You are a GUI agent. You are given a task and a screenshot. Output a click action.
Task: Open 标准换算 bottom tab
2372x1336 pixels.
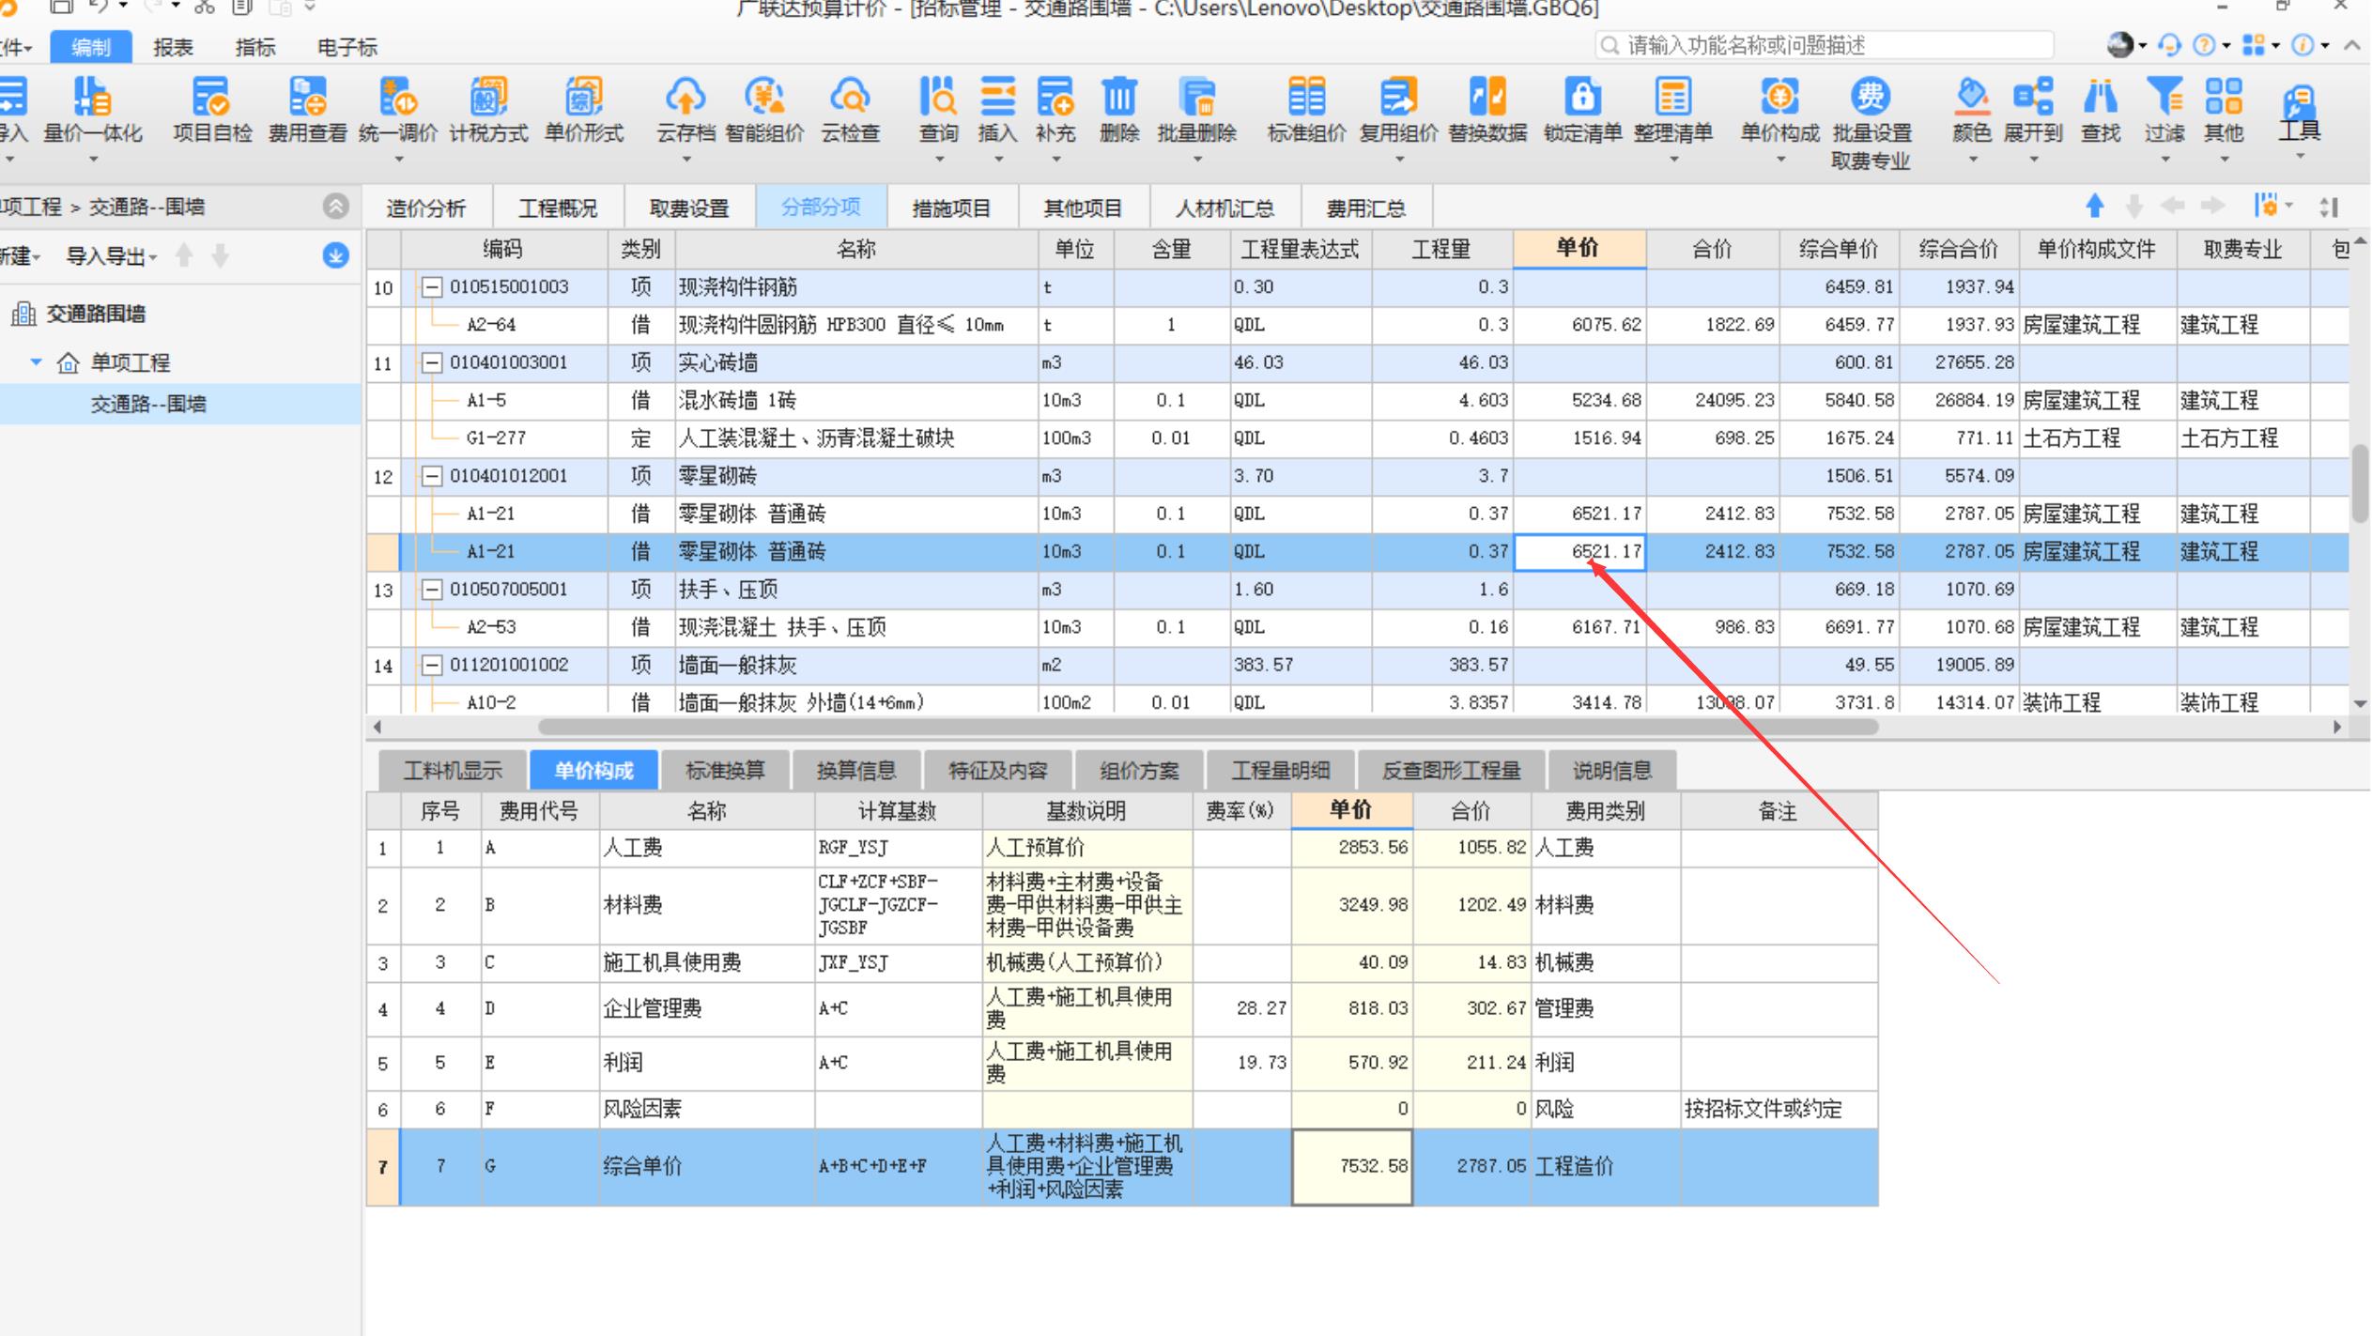click(x=725, y=771)
